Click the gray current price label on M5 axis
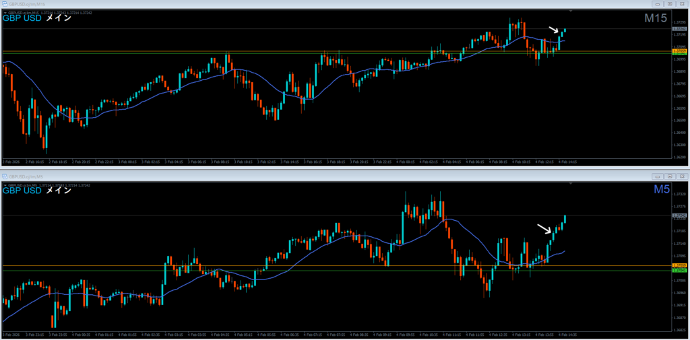Image resolution: width=690 pixels, height=340 pixels. [679, 216]
